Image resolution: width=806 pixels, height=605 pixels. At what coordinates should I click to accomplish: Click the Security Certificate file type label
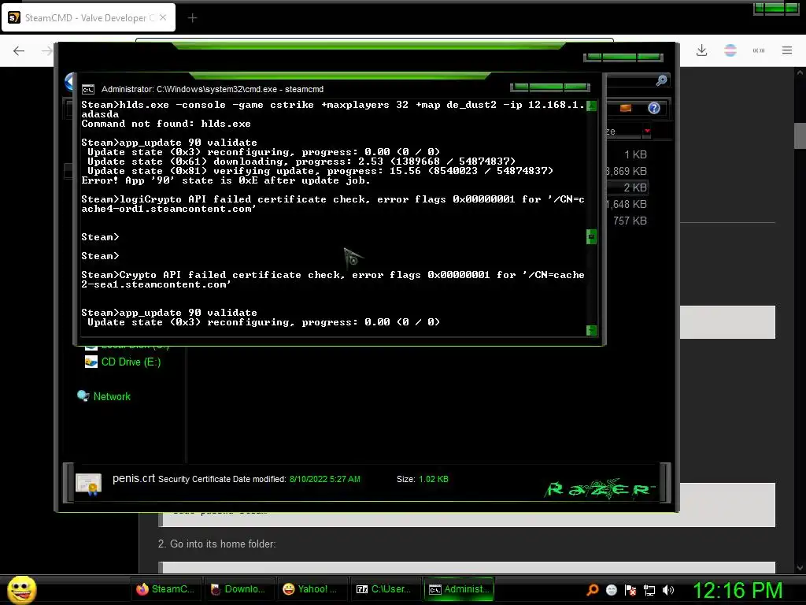point(195,479)
